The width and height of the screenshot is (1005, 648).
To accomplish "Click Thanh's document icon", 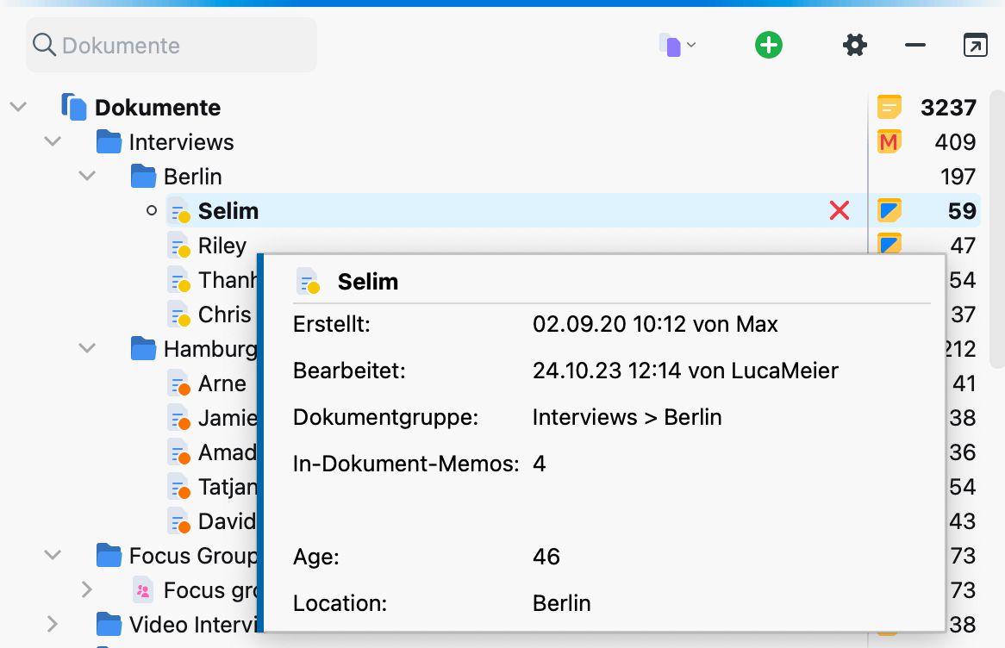I will click(179, 280).
